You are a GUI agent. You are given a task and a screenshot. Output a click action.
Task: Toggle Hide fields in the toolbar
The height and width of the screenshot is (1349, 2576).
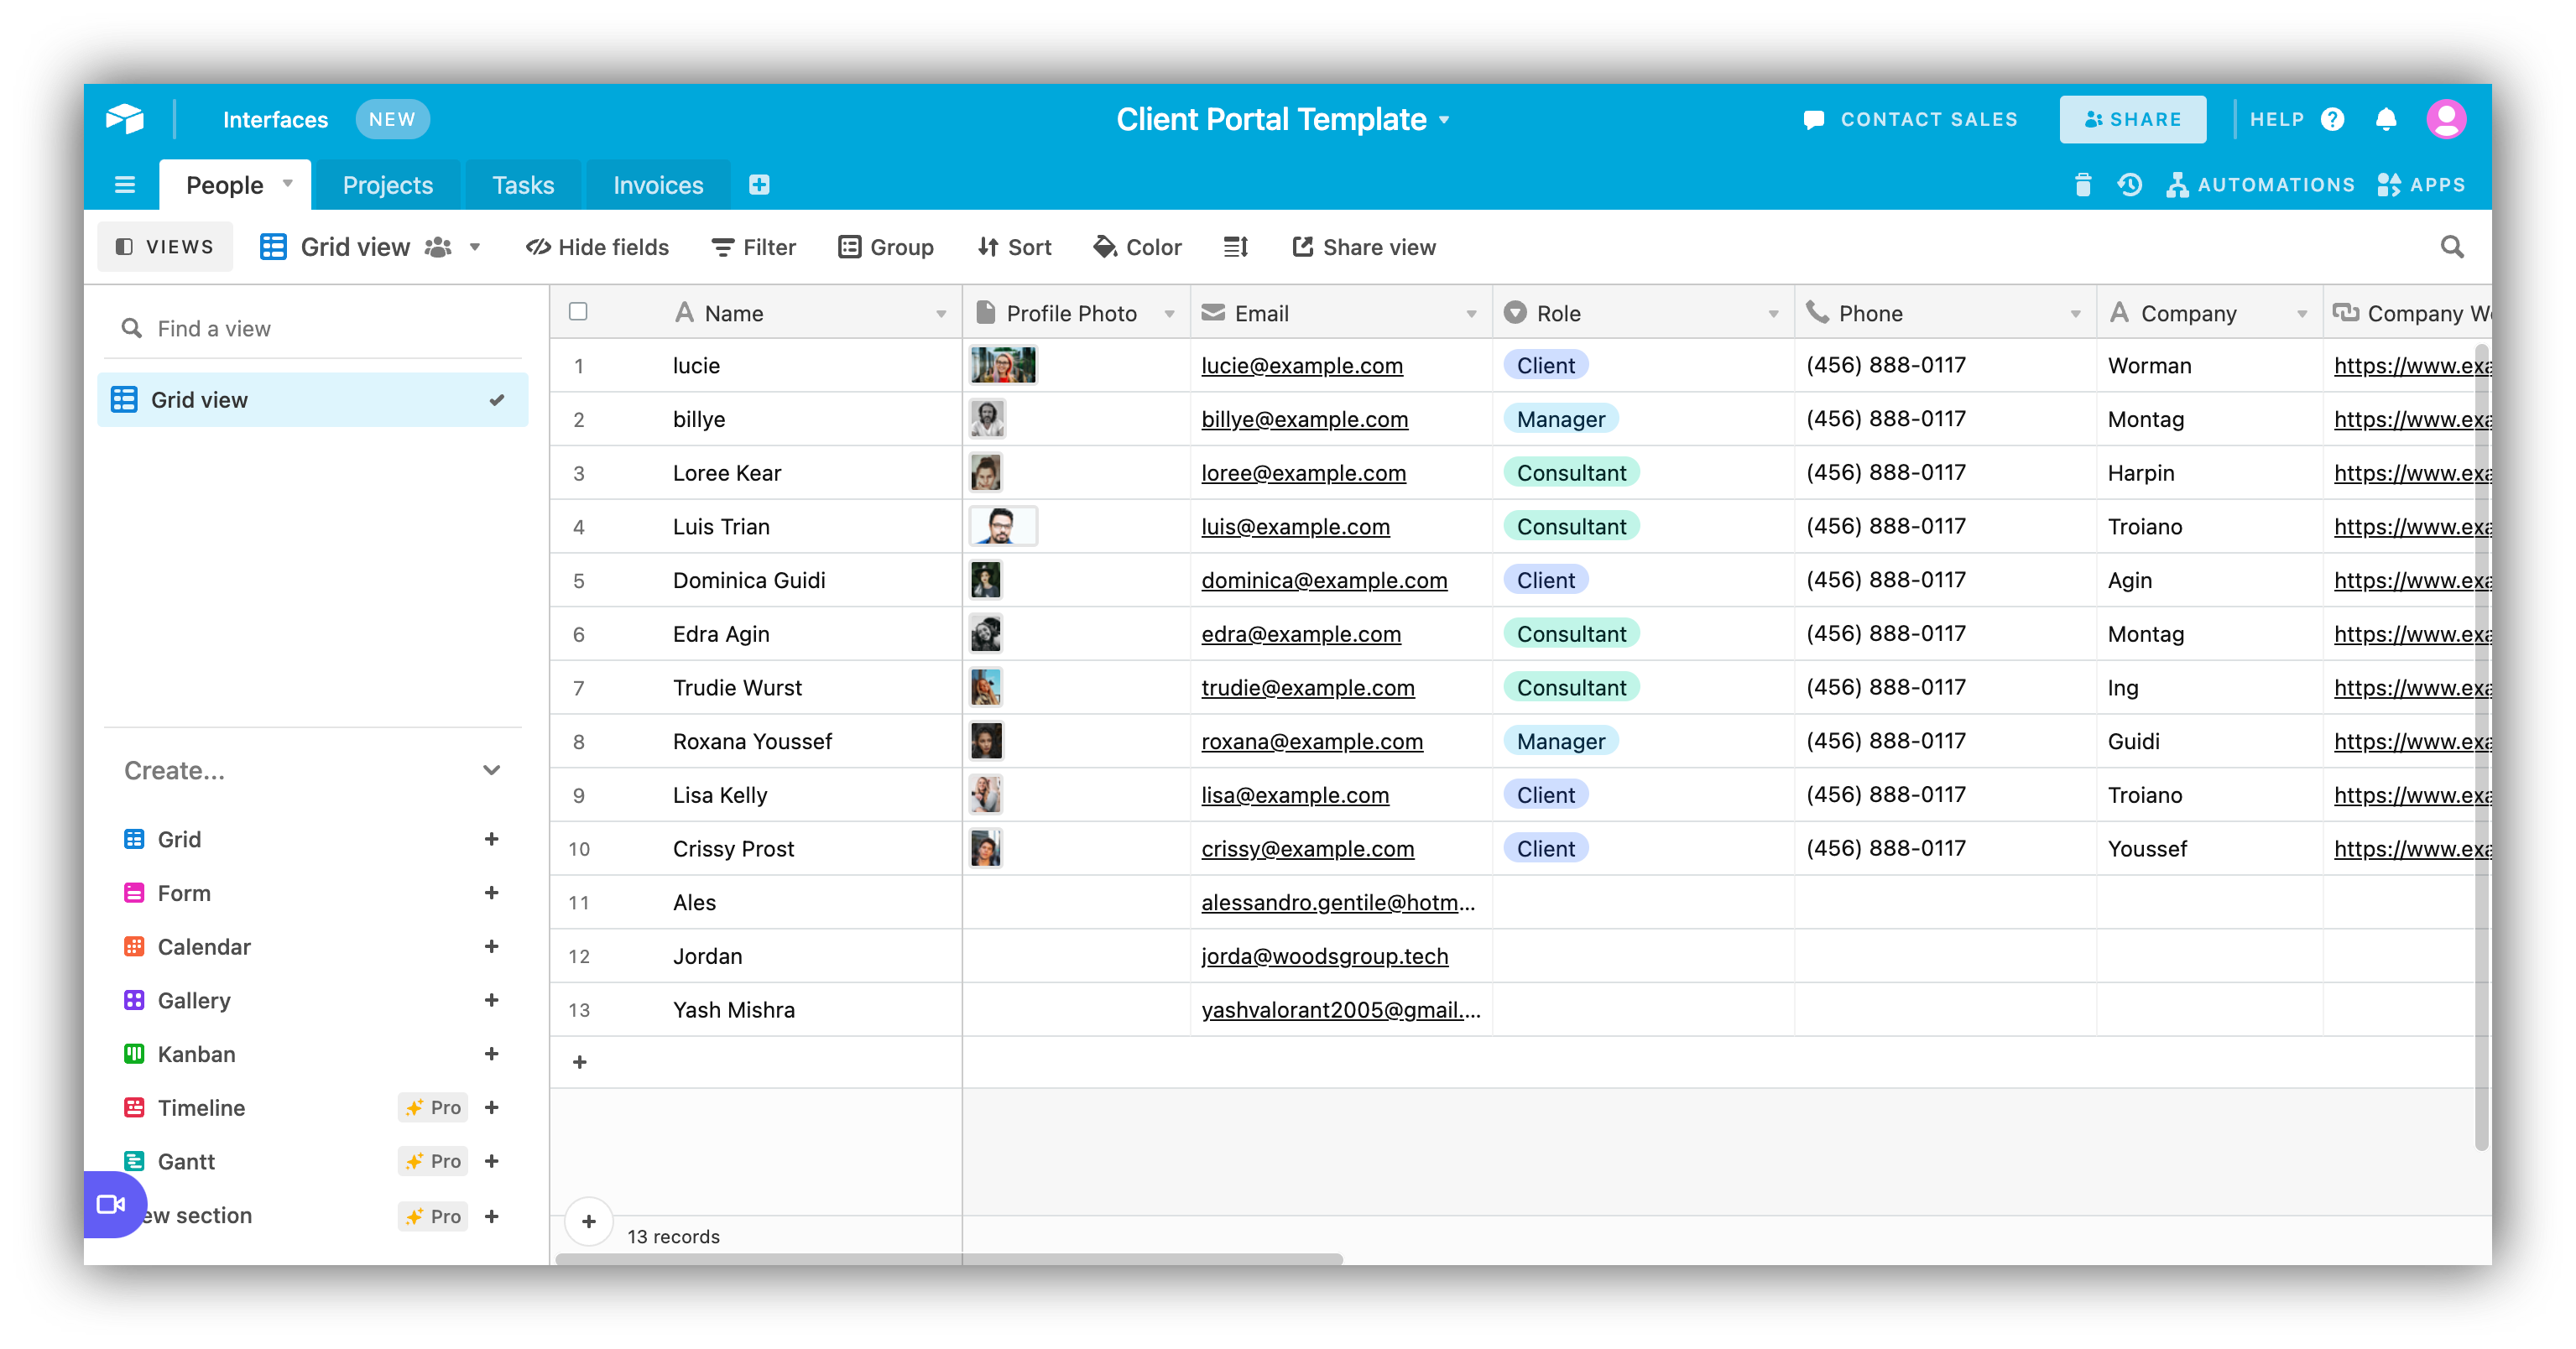597,246
